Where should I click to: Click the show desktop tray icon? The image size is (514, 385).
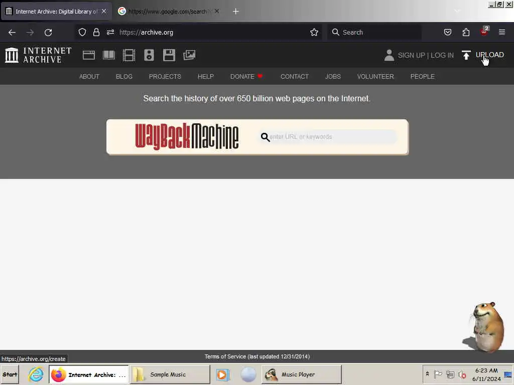tap(508, 374)
